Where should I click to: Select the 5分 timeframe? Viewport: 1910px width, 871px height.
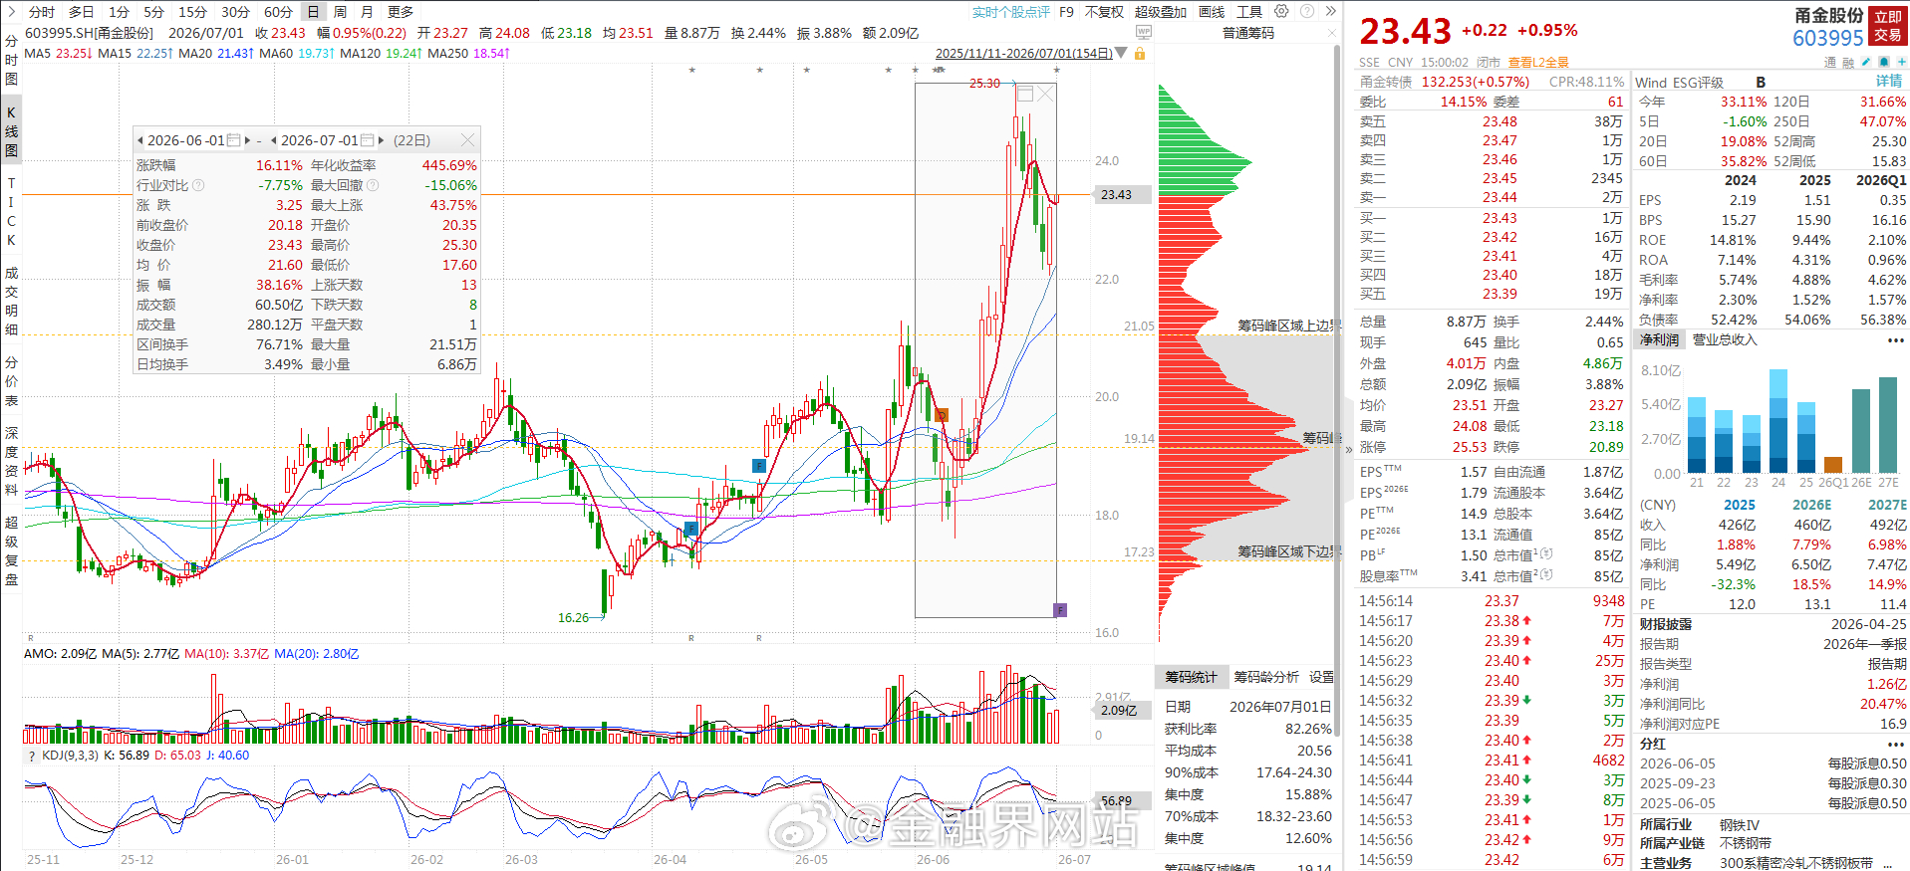click(153, 12)
